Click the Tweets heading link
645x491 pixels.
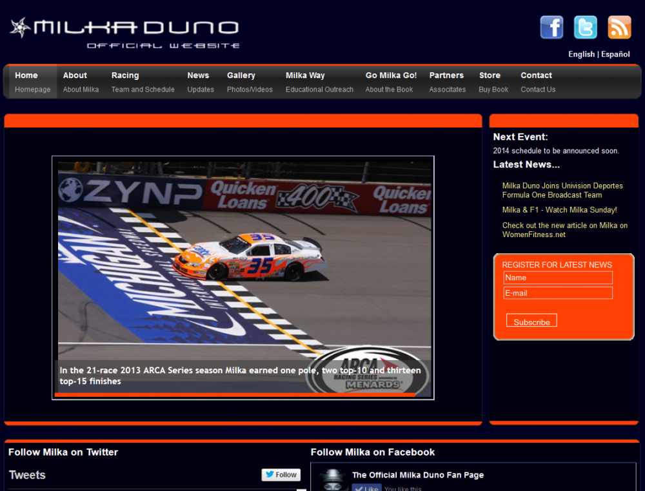point(27,475)
